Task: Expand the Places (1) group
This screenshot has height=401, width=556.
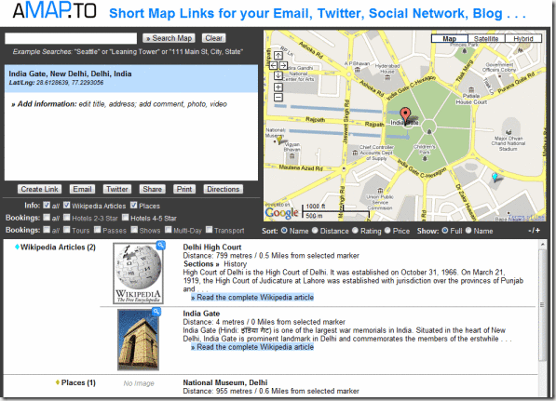Action: (78, 382)
